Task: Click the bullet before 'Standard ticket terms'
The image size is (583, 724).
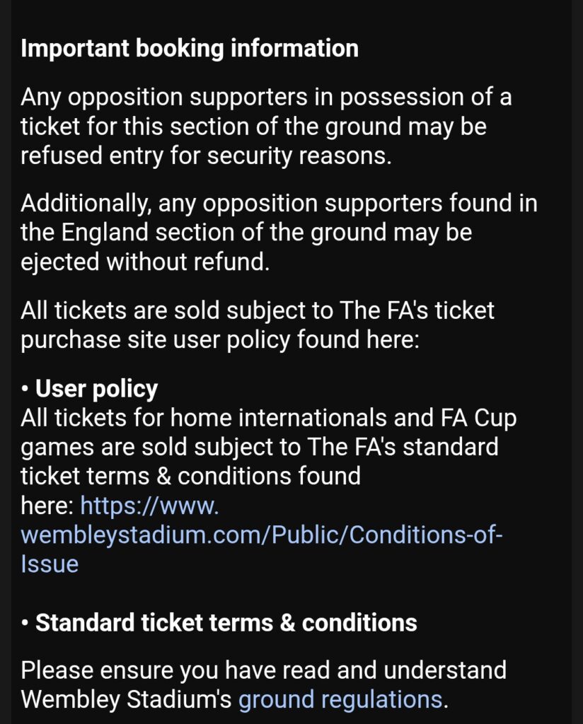Action: coord(25,623)
